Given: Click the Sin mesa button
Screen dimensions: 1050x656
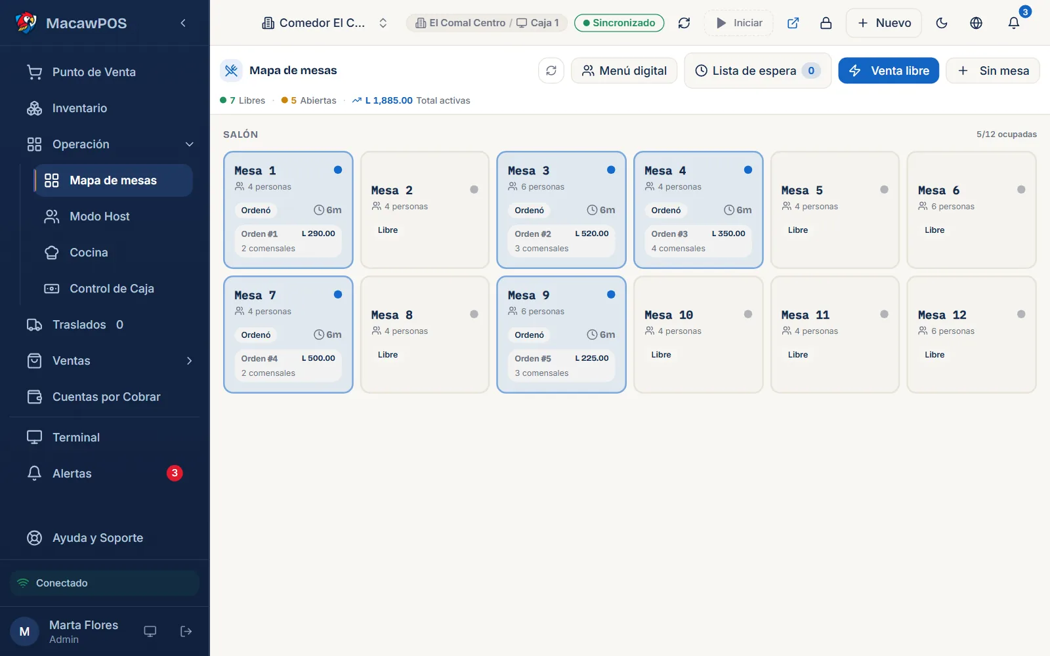Looking at the screenshot, I should point(993,70).
